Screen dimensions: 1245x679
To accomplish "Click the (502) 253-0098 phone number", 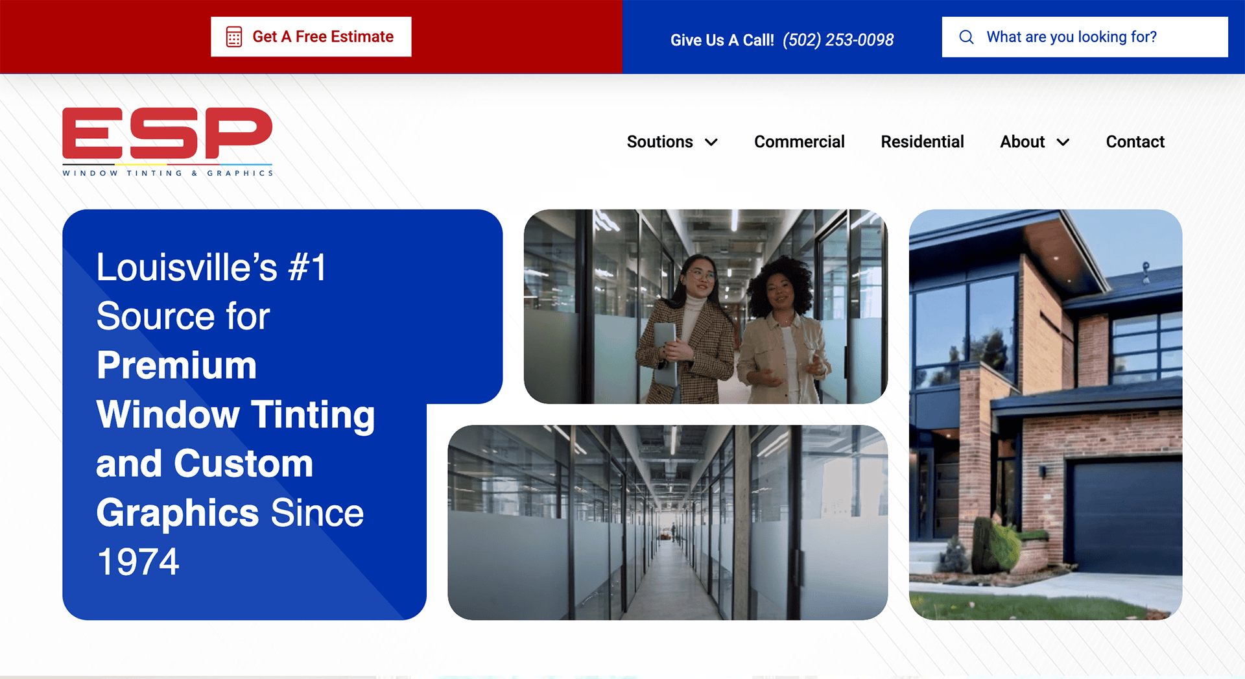I will pos(838,40).
